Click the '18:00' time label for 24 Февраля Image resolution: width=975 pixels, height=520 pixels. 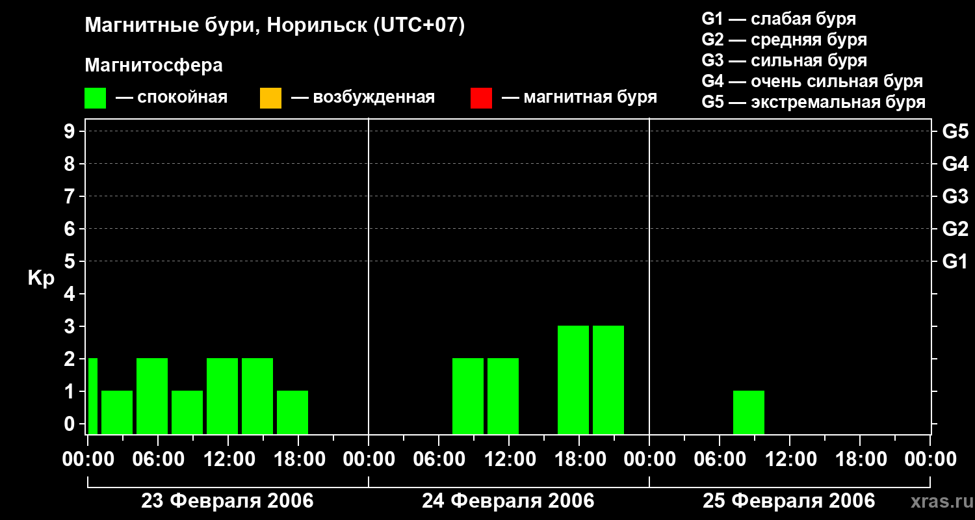pyautogui.click(x=579, y=459)
